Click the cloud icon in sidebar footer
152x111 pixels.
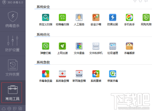pos(4,109)
